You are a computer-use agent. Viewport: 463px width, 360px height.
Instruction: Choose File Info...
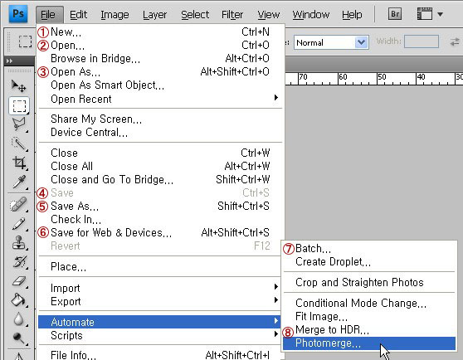pyautogui.click(x=160, y=354)
